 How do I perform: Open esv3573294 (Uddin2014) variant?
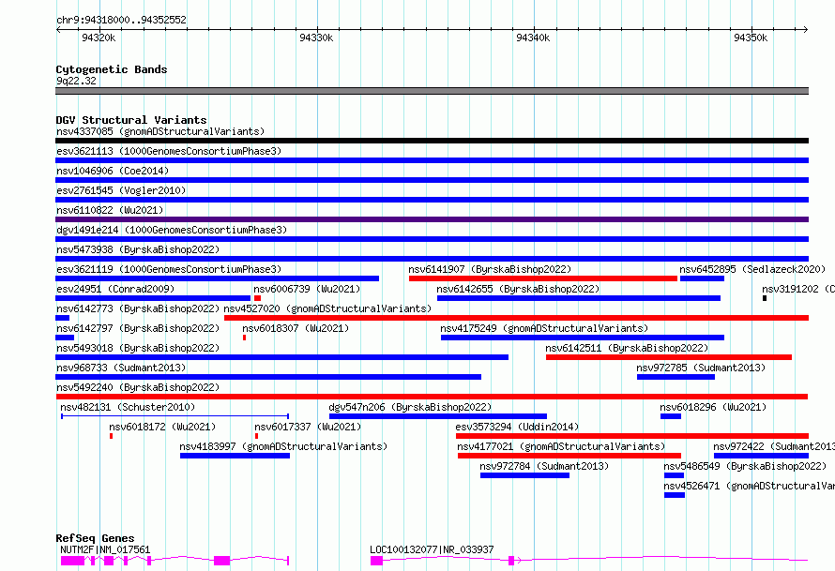click(517, 427)
